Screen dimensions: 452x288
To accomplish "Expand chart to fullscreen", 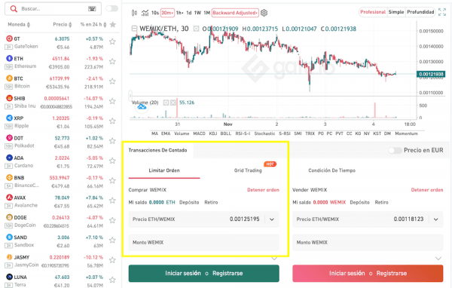I will (442, 12).
